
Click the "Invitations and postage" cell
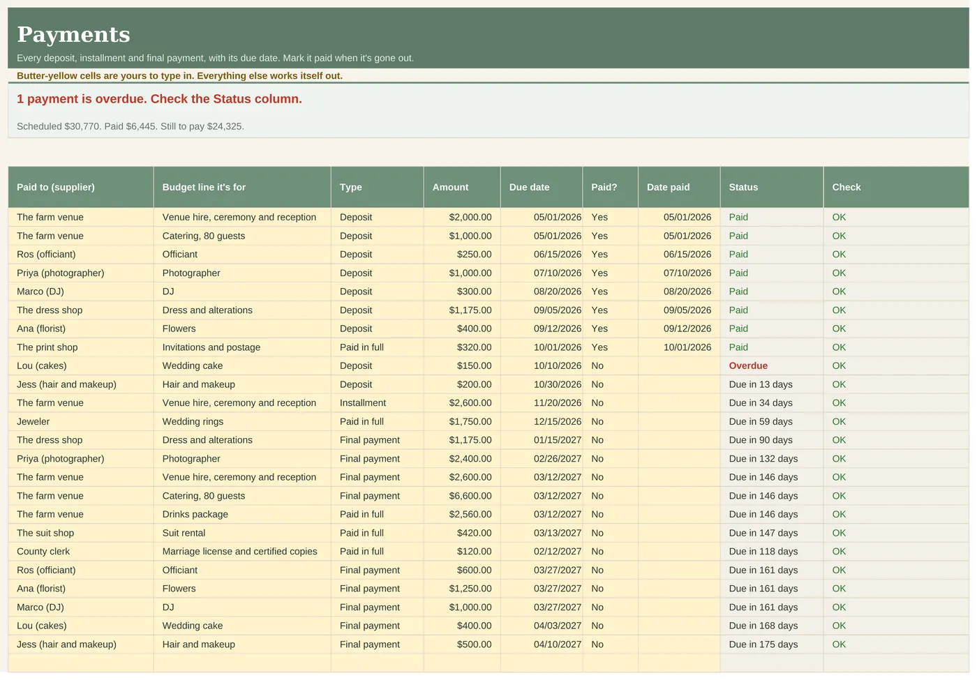coord(242,347)
